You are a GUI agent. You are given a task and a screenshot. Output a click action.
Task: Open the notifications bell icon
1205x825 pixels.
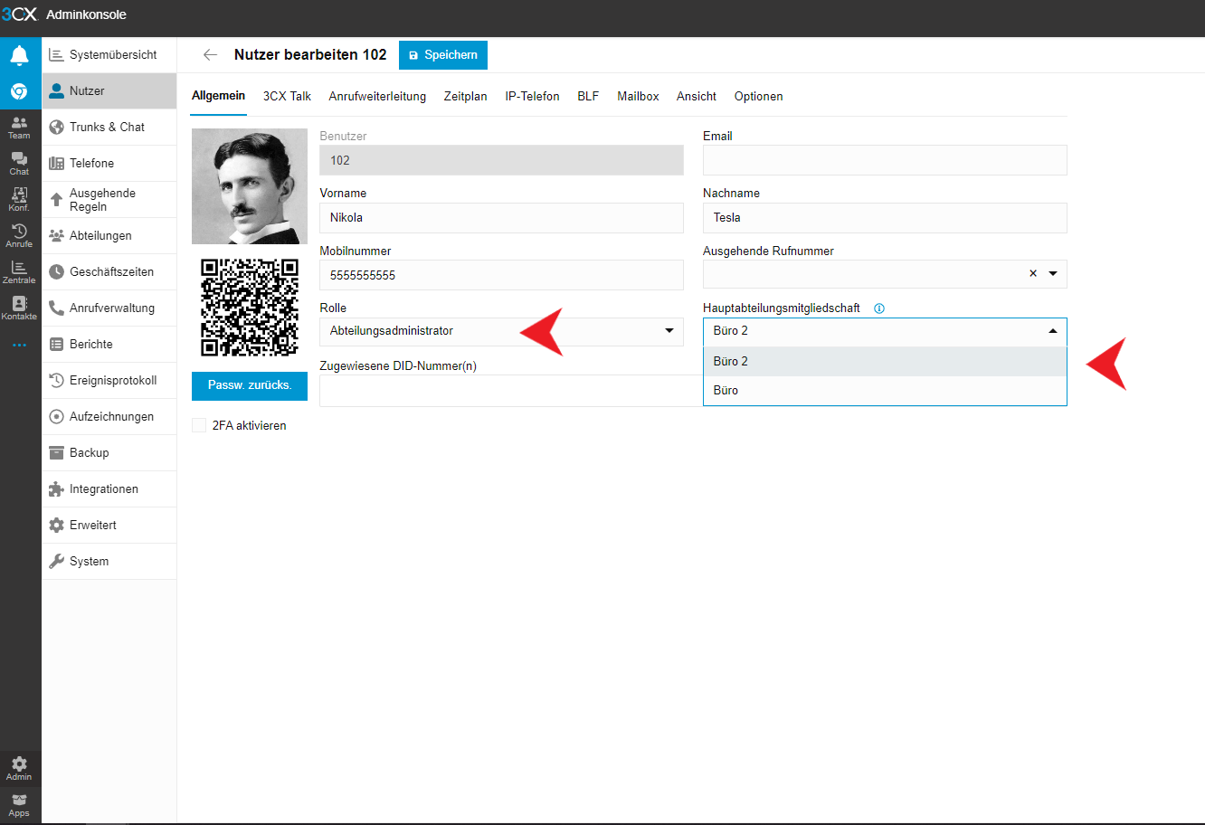point(19,56)
